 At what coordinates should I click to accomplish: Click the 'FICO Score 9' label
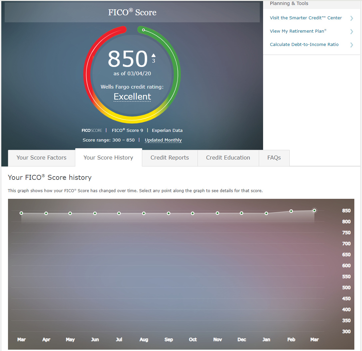(x=128, y=131)
